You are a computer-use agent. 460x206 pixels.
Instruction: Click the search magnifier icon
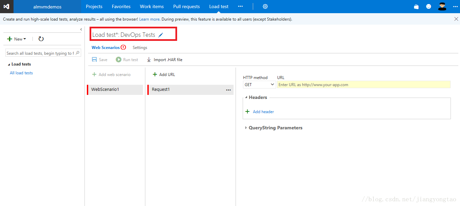77,53
